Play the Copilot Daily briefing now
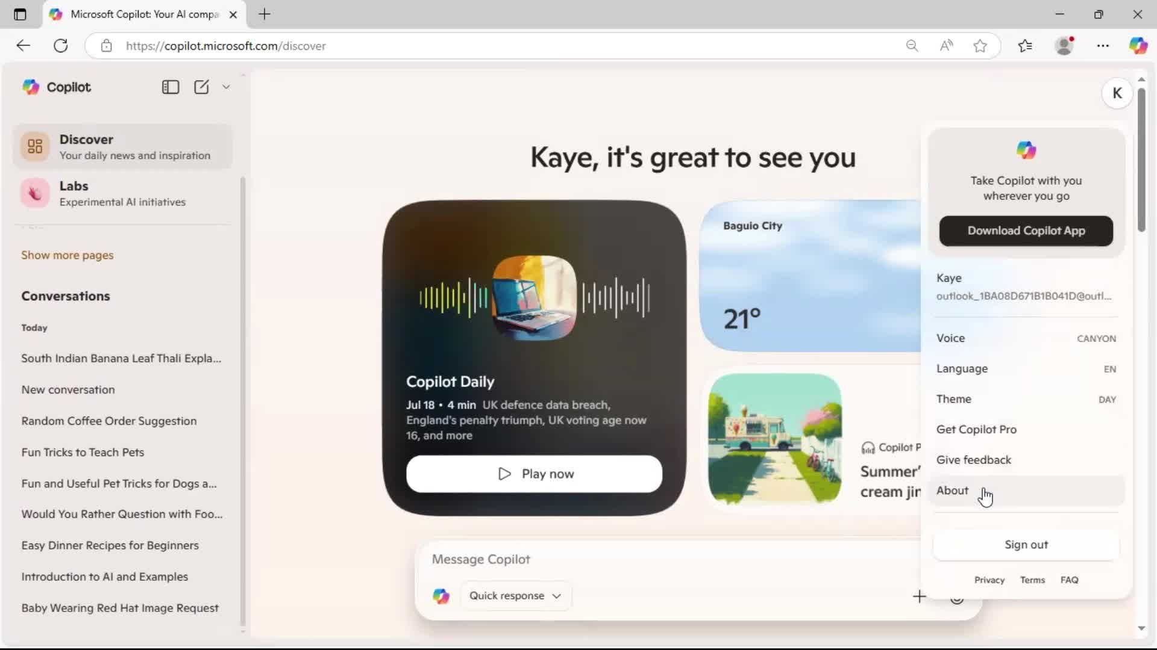The width and height of the screenshot is (1157, 650). click(x=534, y=474)
